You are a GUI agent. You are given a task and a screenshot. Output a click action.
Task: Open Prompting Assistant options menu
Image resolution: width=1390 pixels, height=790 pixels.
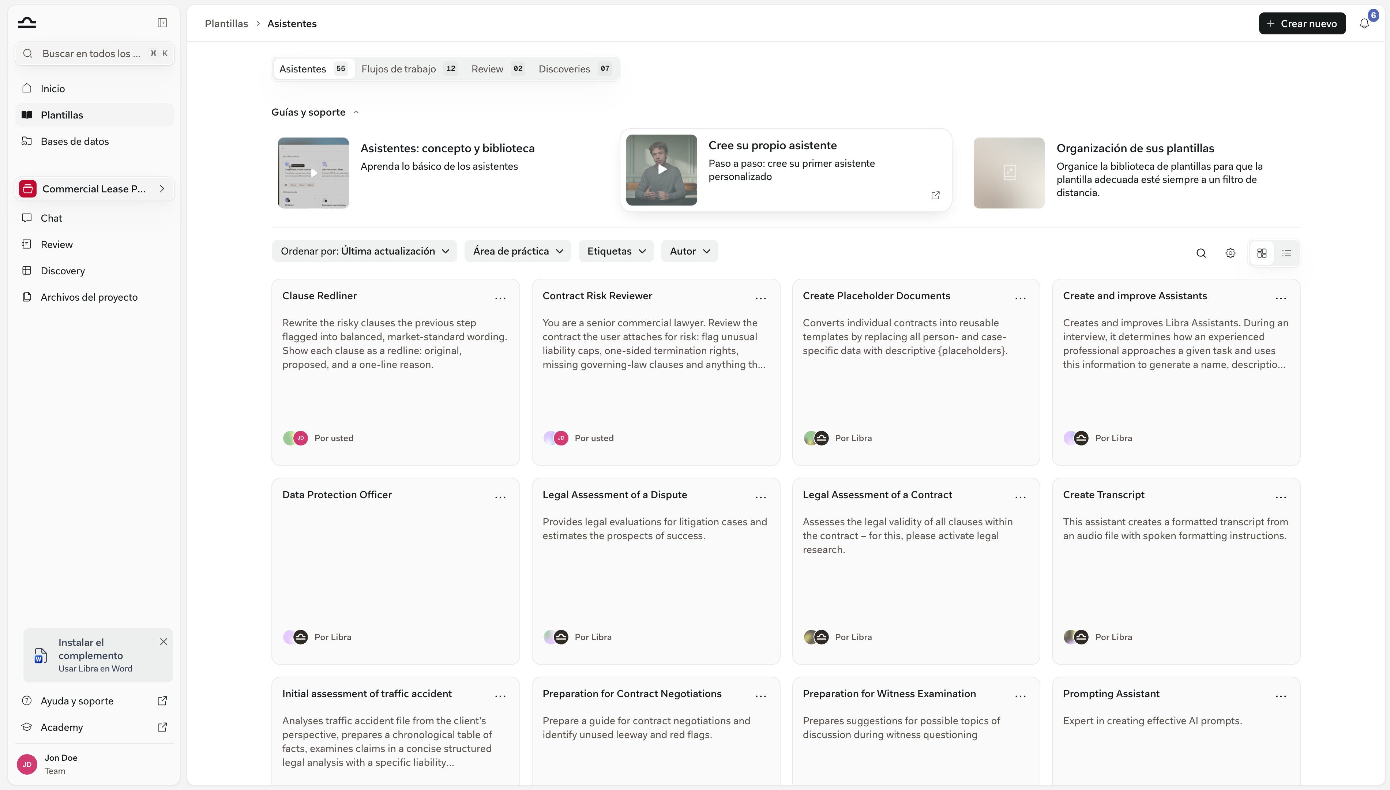(1281, 696)
